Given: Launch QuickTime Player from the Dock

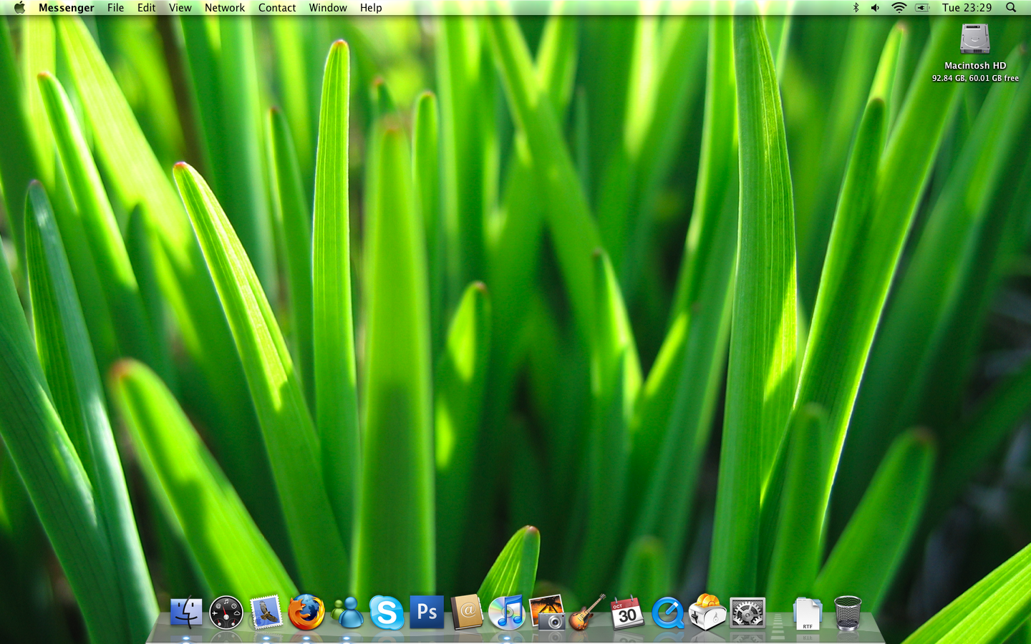Looking at the screenshot, I should pos(667,613).
